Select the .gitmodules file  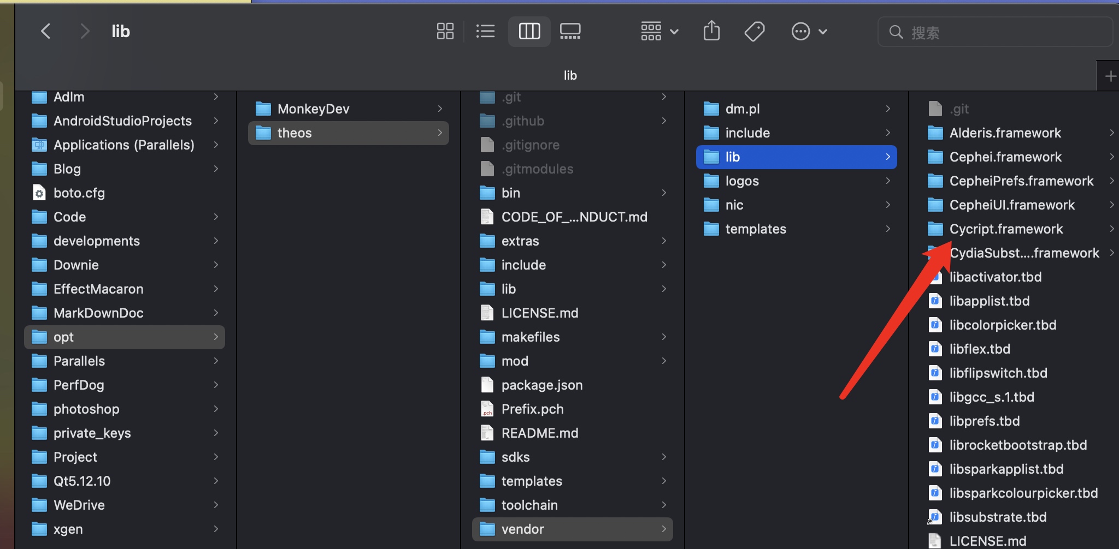573,169
